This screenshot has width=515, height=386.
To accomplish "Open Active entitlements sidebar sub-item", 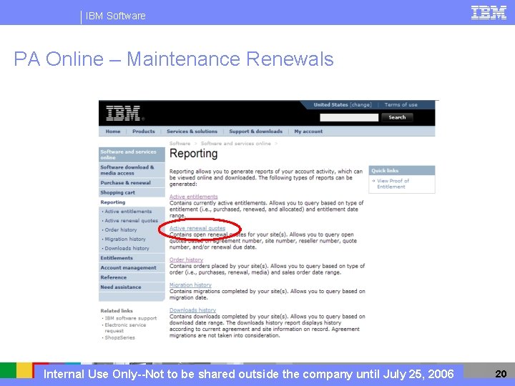I will tap(128, 212).
